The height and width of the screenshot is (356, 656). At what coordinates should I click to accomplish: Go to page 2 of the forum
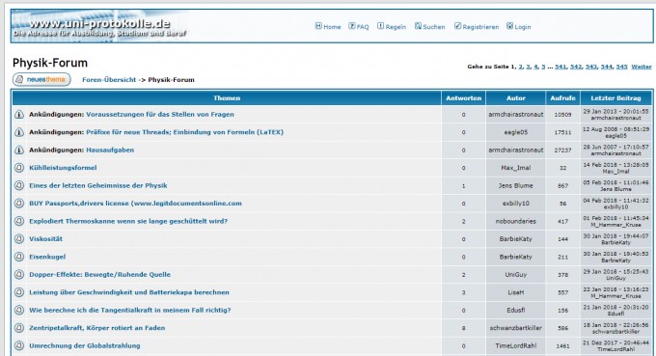click(520, 67)
